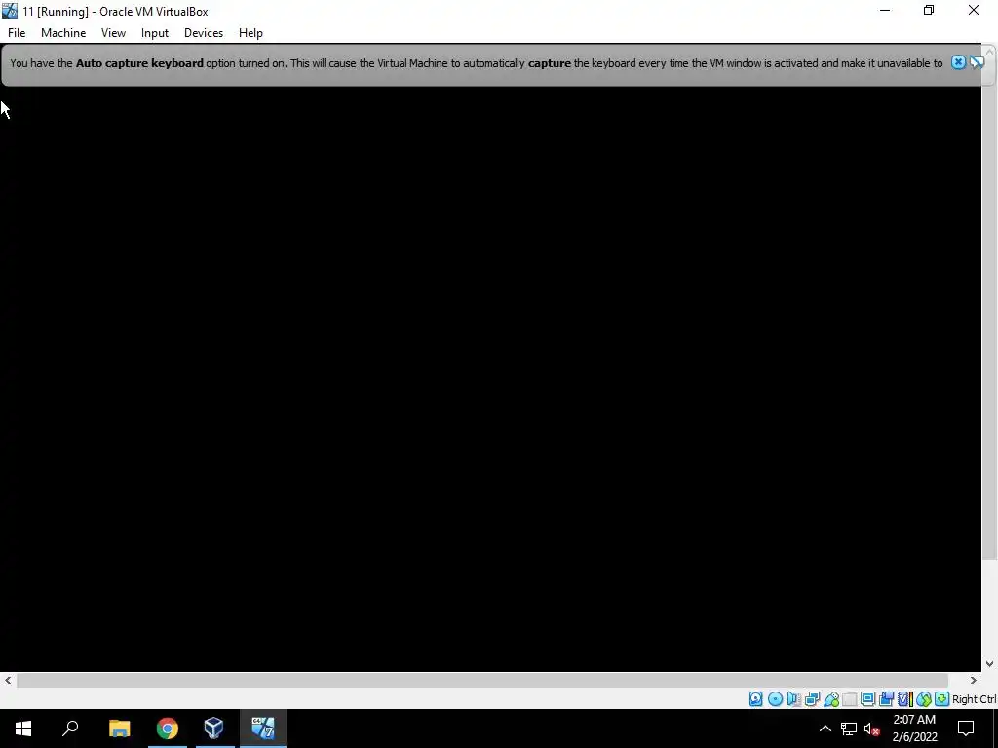Click the audio status icon

pyautogui.click(x=793, y=699)
